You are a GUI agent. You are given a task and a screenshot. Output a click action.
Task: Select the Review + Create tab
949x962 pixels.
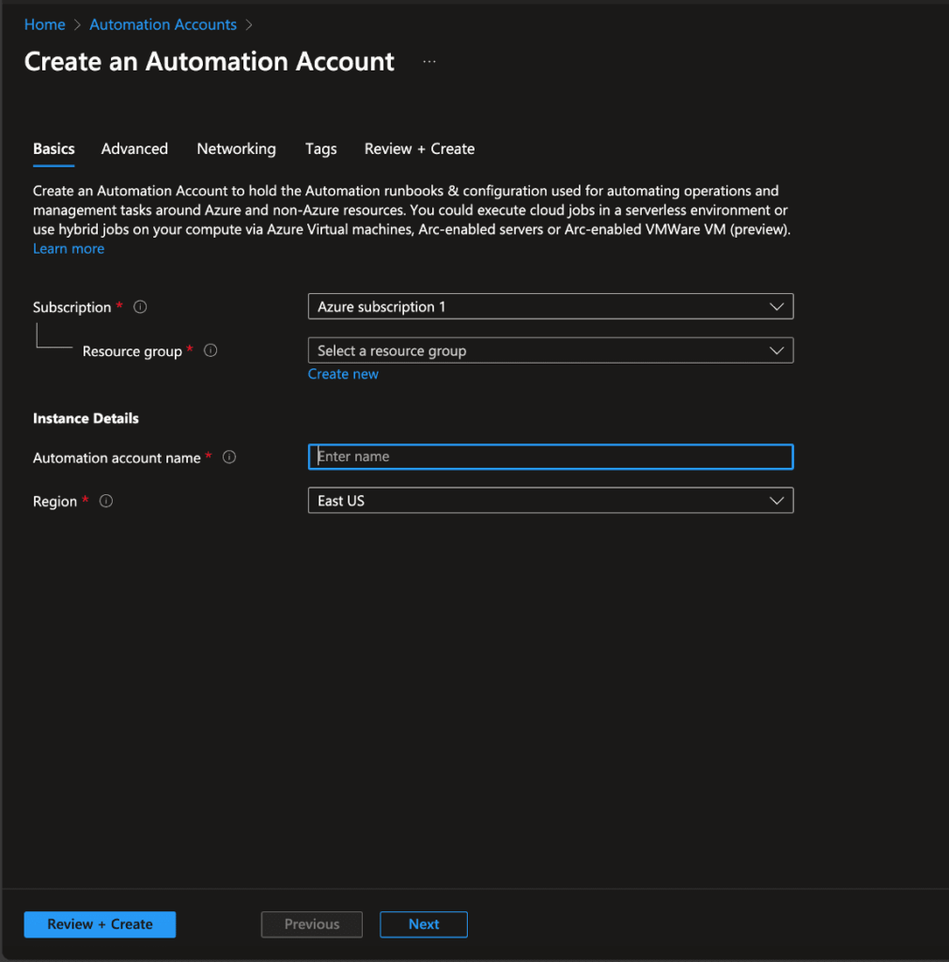(419, 148)
